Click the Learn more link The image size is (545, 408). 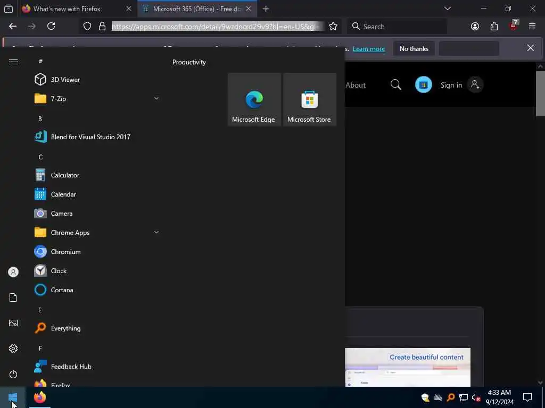click(x=369, y=49)
